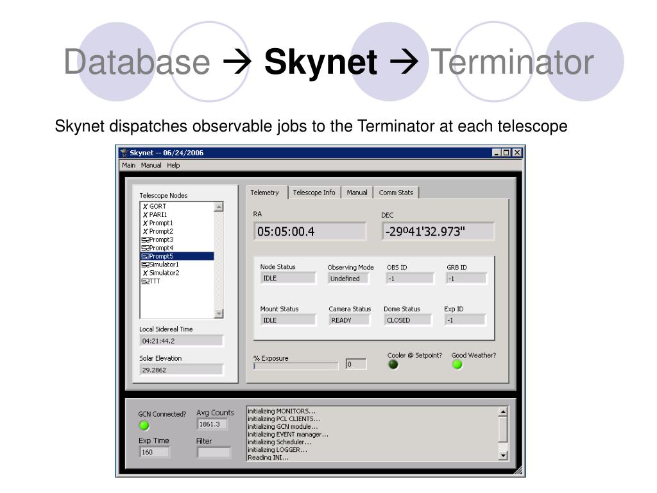This screenshot has width=657, height=493.
Task: Click the Observing Mode Undefined field
Action: coord(348,279)
